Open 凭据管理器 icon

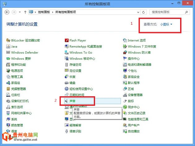pyautogui.click(x=8, y=89)
